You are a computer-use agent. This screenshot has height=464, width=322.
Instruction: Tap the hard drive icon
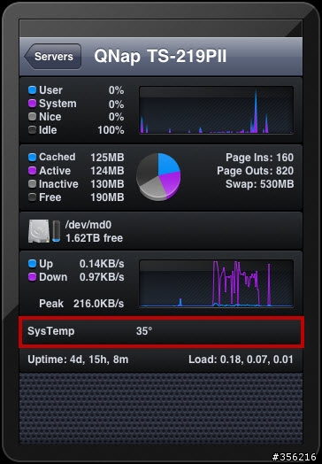coord(39,231)
